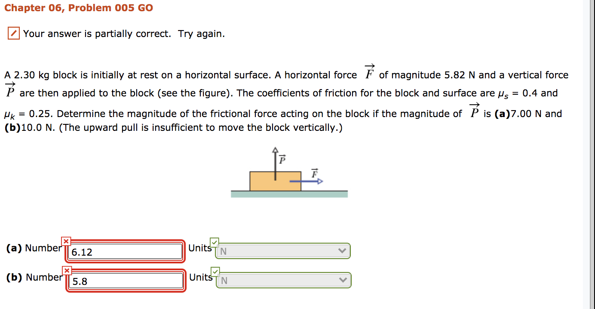Screen dimensions: 595x309
Task: Click the chevron on the second Units selector
Action: pos(343,280)
